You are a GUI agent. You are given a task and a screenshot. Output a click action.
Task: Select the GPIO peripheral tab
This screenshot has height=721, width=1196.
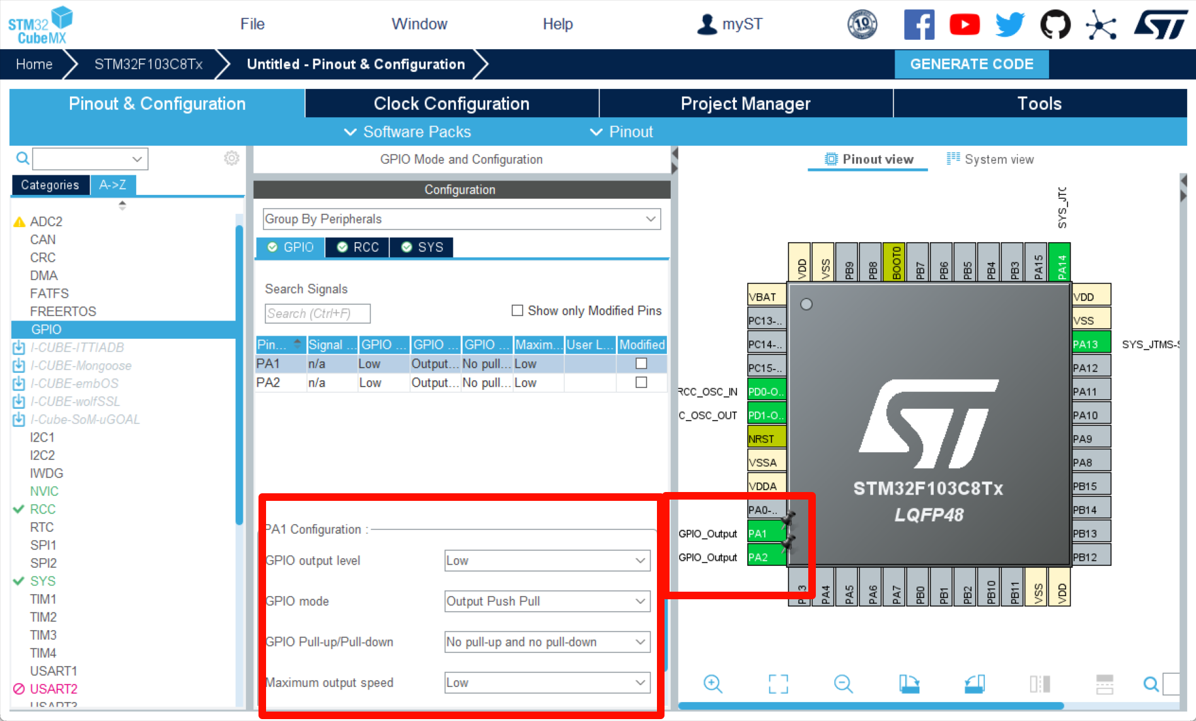(291, 247)
